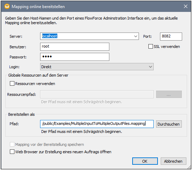Focus the Port field showing 8082
The width and height of the screenshot is (192, 170).
[171, 36]
